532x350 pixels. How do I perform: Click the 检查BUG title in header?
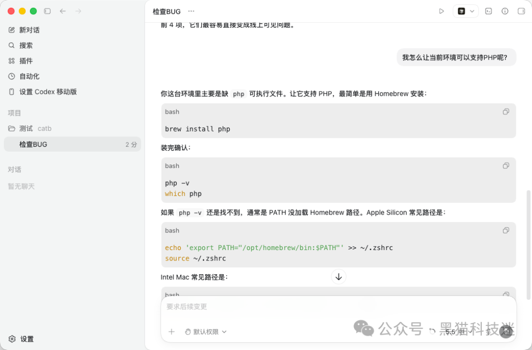[166, 11]
